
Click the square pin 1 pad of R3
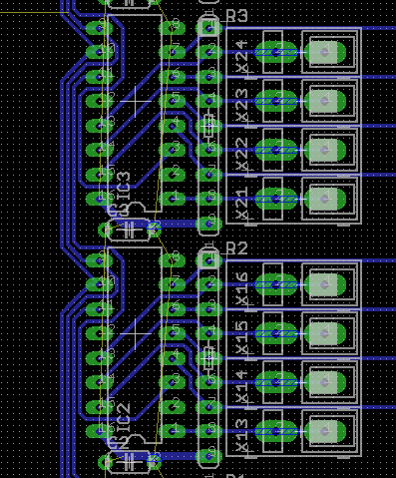pos(209,28)
